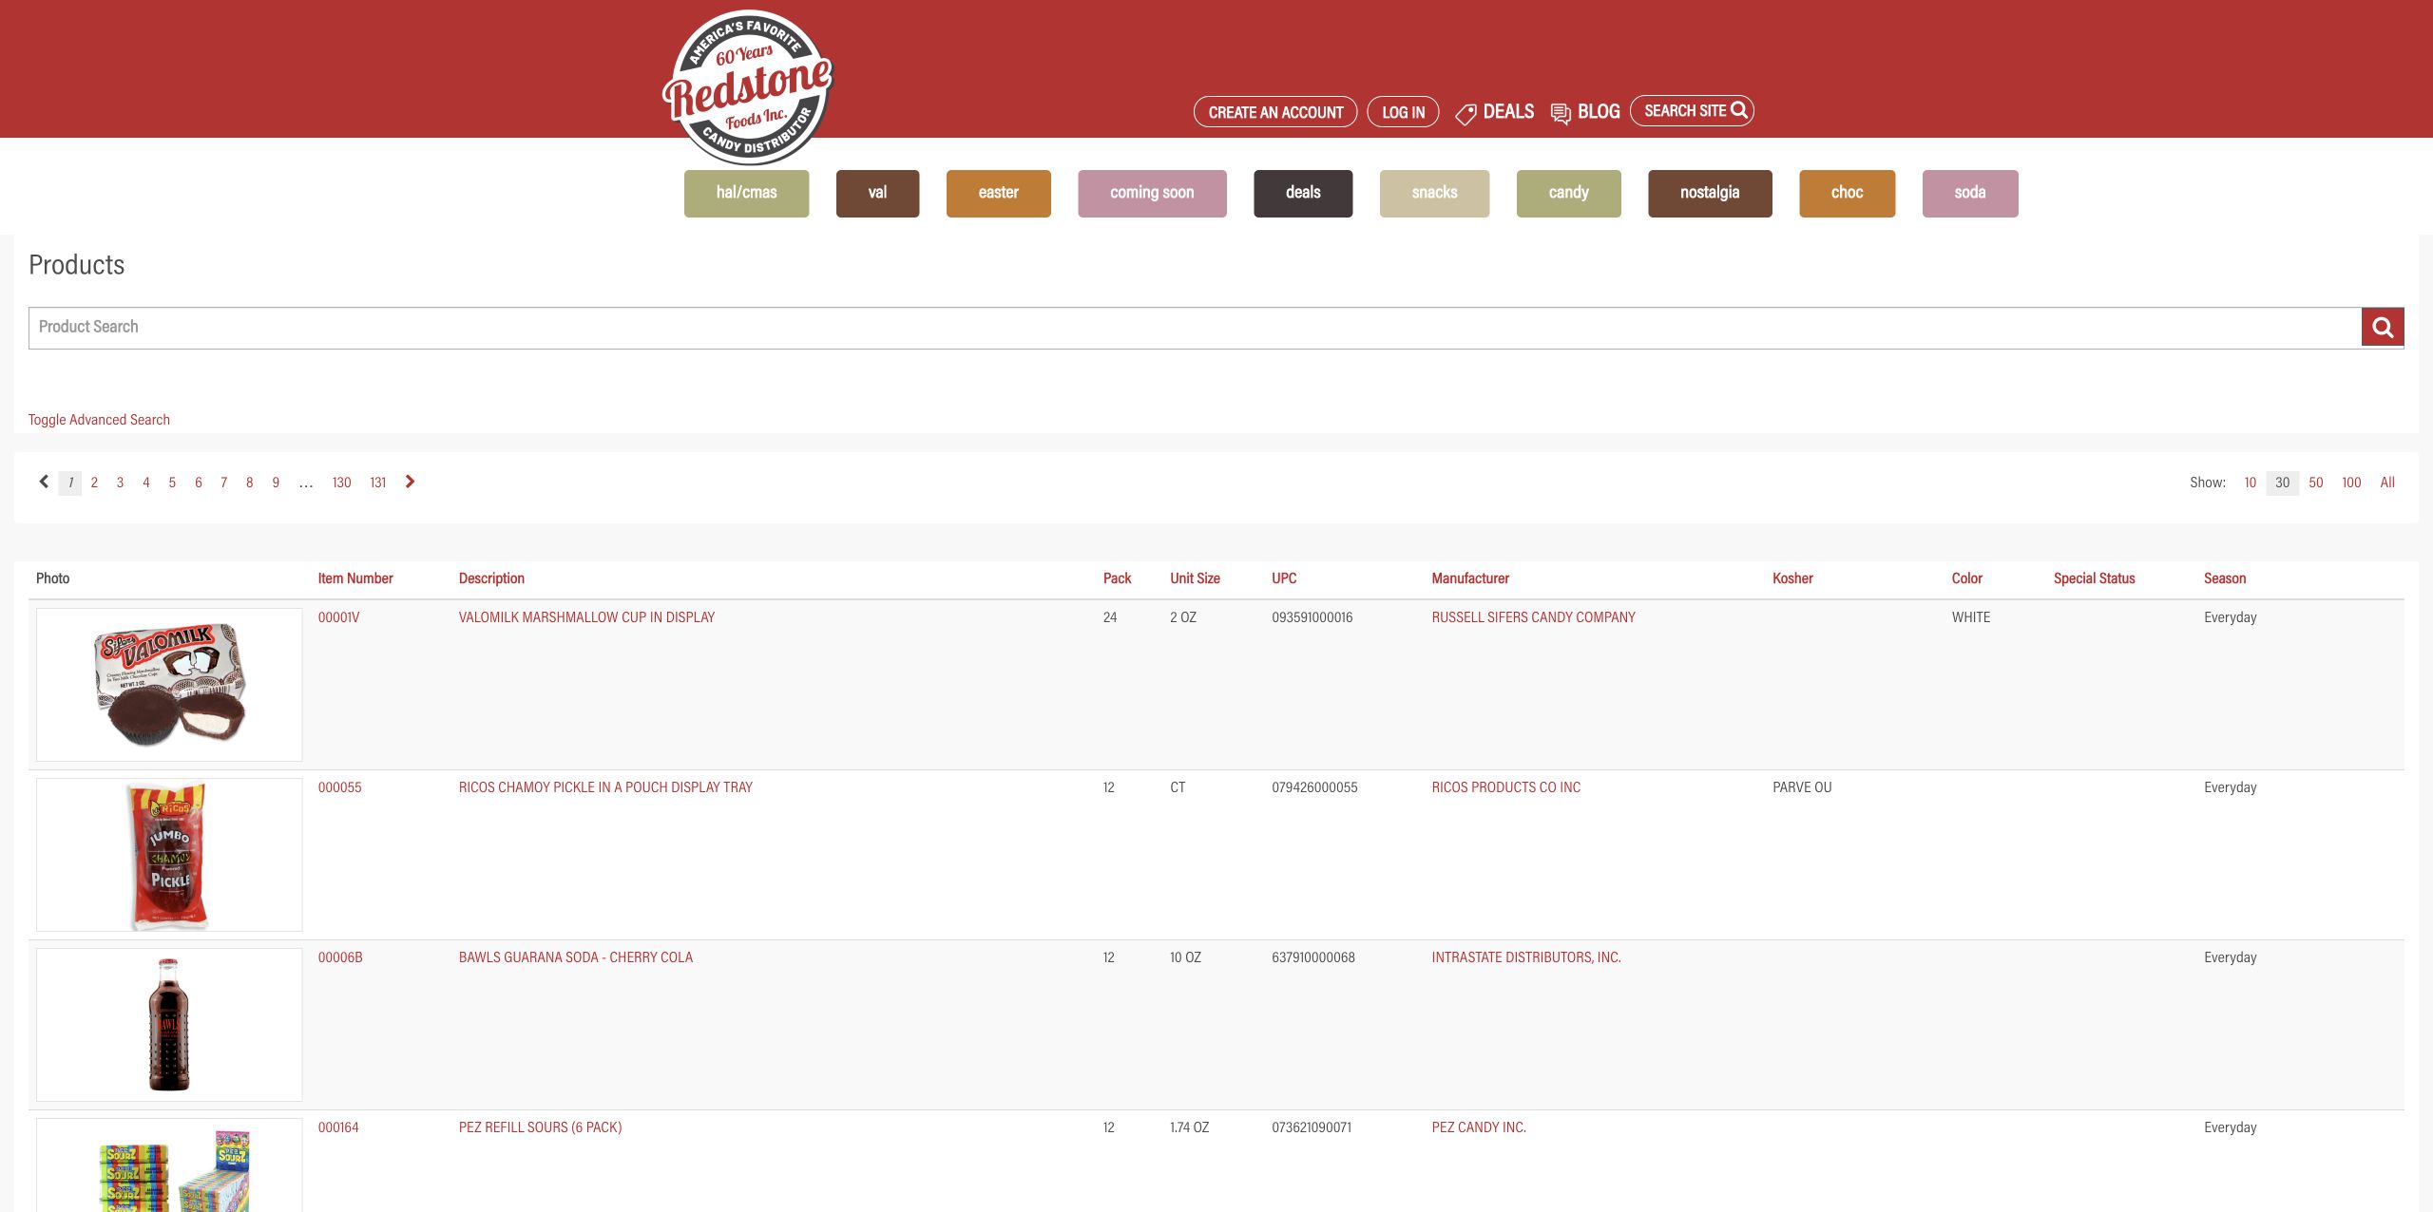Show All items on one page
2433x1212 pixels.
click(2387, 483)
